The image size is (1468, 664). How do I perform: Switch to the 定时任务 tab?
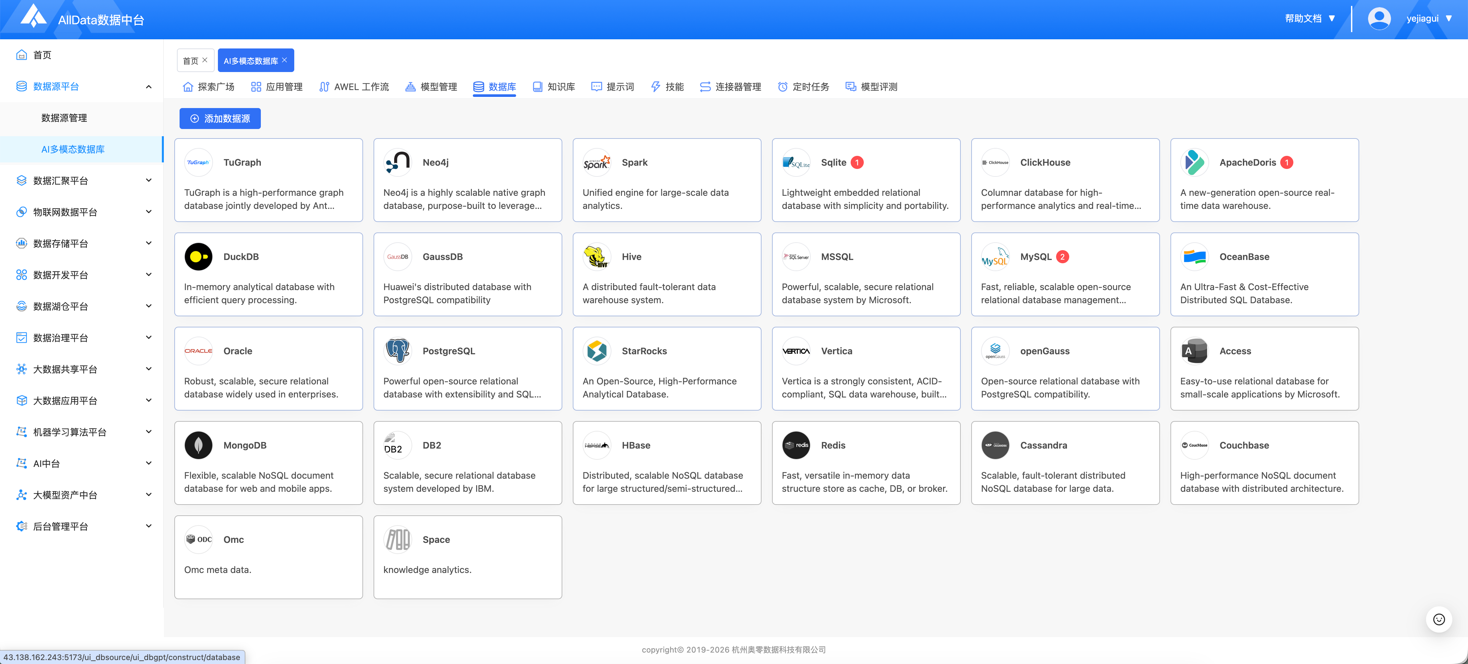pos(803,86)
